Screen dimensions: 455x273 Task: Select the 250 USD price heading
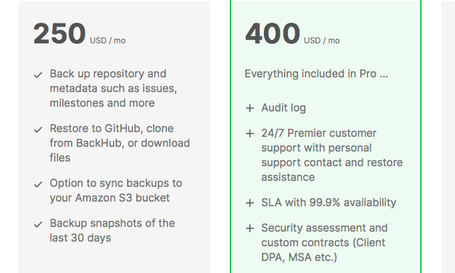pos(80,33)
